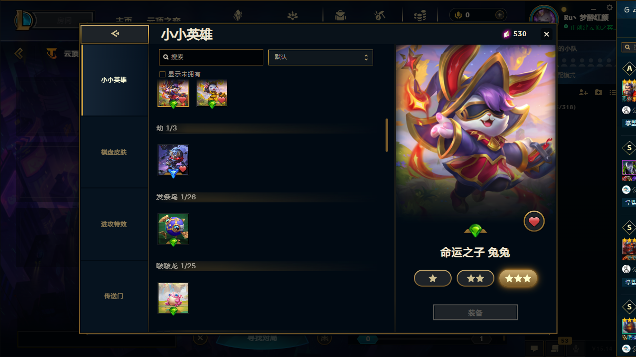
Task: Open the 默认 sort dropdown
Action: [x=320, y=57]
